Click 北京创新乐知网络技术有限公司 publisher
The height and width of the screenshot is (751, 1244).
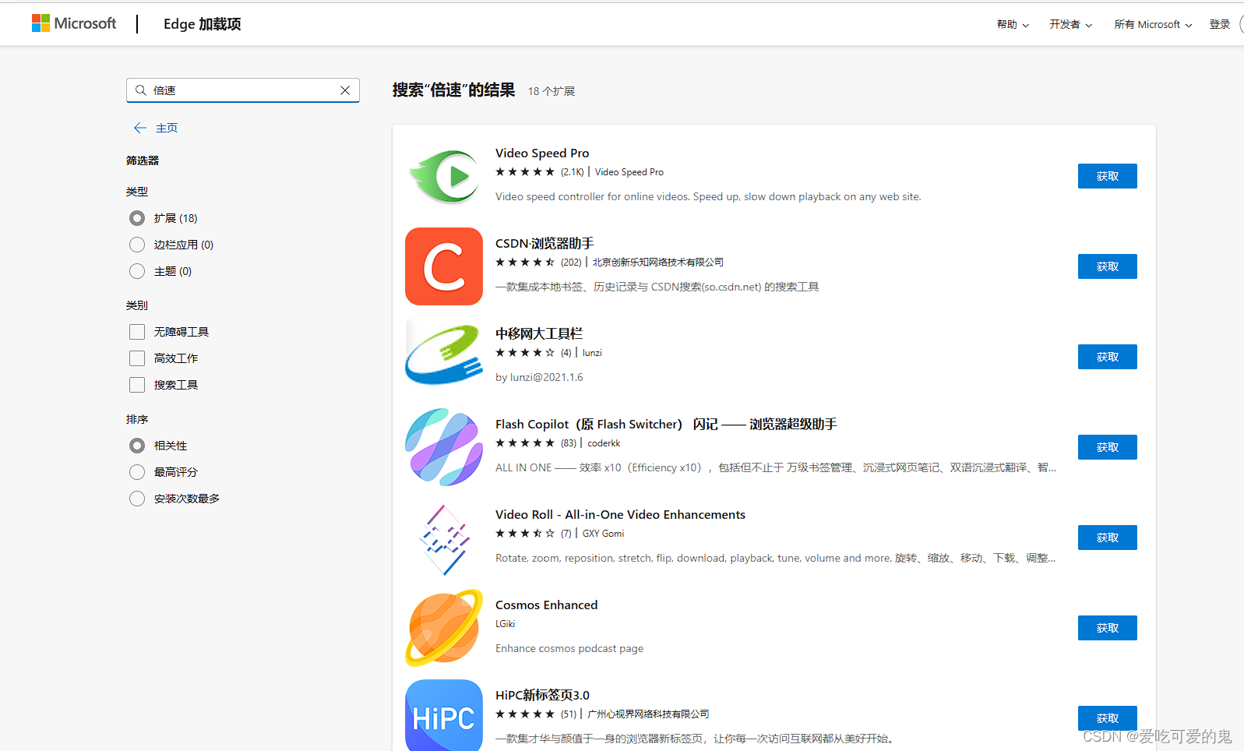pyautogui.click(x=657, y=263)
